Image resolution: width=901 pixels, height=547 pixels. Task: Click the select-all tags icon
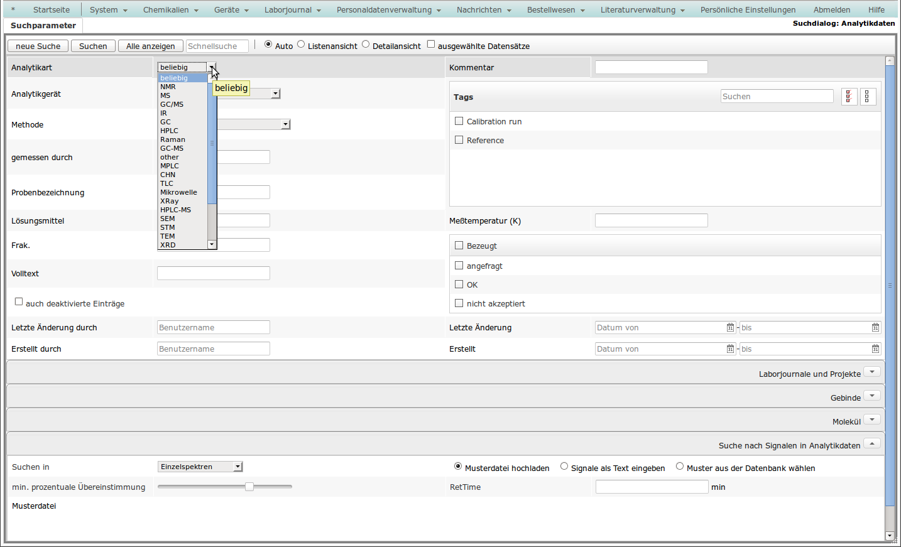point(849,97)
